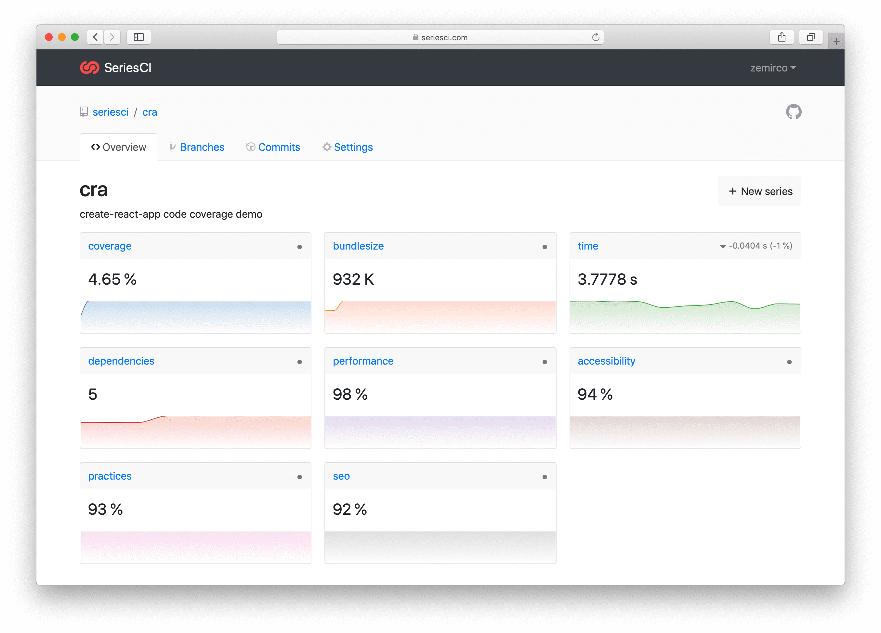Click the green time sparkline chart
The width and height of the screenshot is (881, 633).
click(685, 316)
